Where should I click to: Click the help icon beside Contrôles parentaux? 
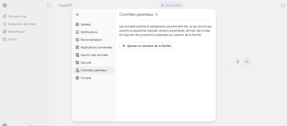[x=156, y=14]
